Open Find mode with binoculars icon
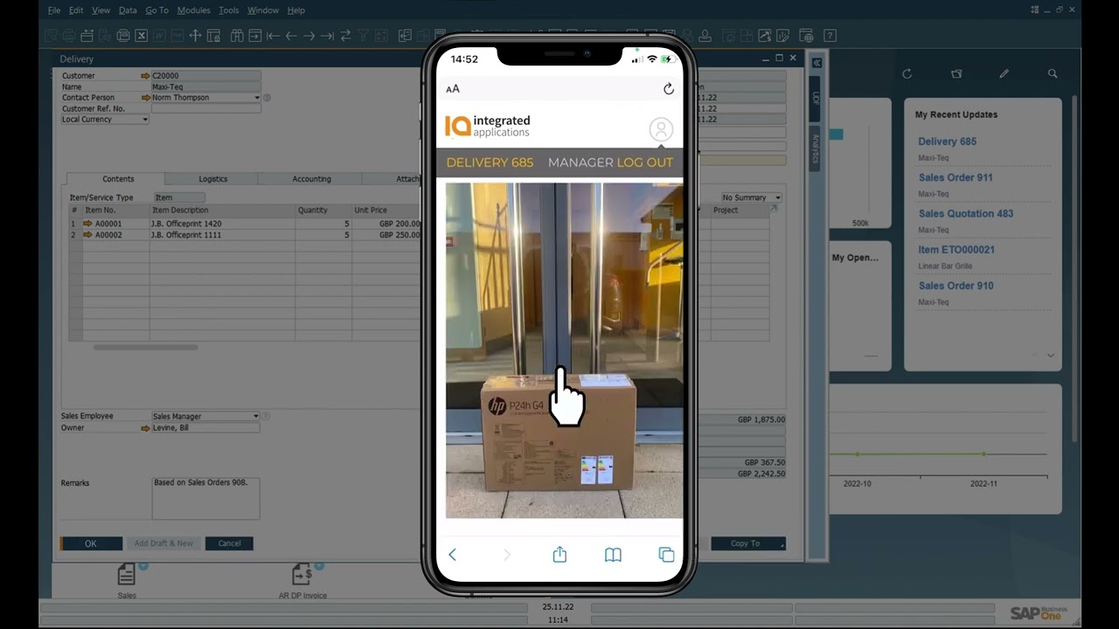Viewport: 1119px width, 629px height. coord(237,36)
